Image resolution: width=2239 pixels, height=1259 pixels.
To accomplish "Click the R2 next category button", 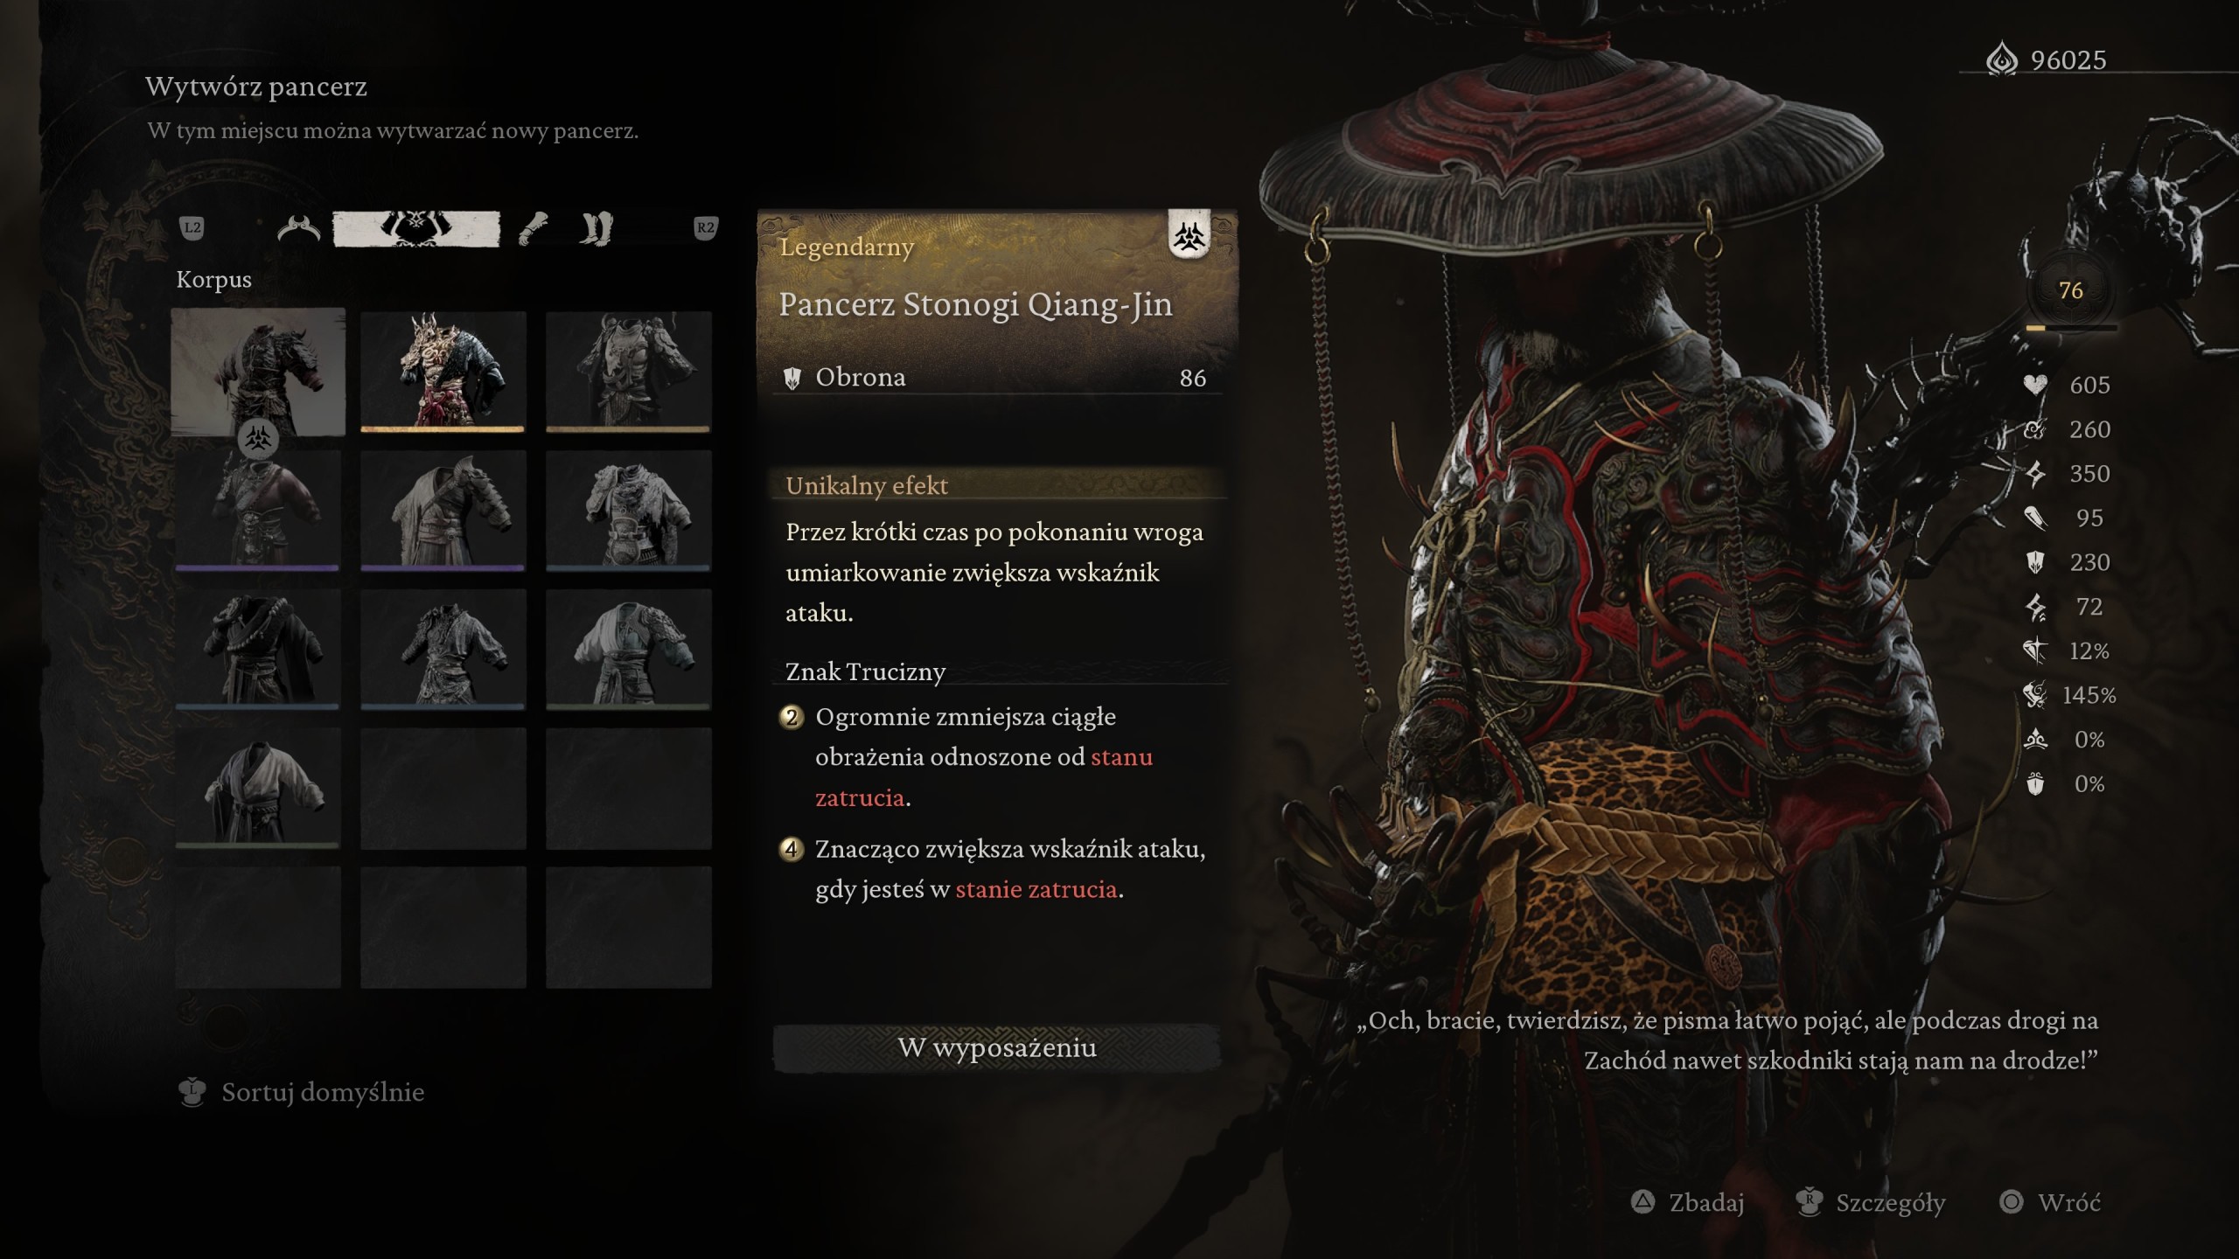I will (705, 228).
